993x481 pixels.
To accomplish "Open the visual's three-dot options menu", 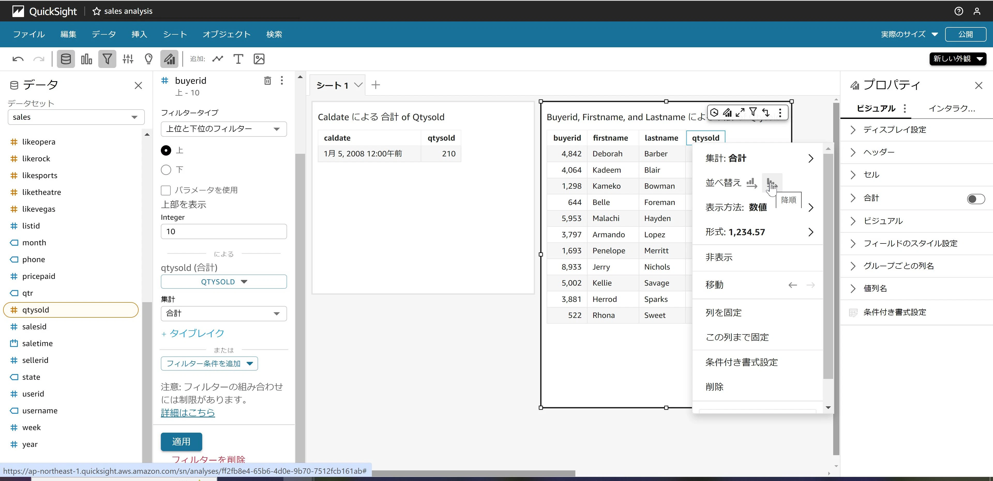I will click(x=780, y=112).
